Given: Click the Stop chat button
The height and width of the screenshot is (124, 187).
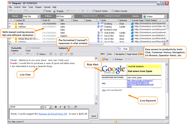Looking at the screenshot, I should click(x=29, y=54).
